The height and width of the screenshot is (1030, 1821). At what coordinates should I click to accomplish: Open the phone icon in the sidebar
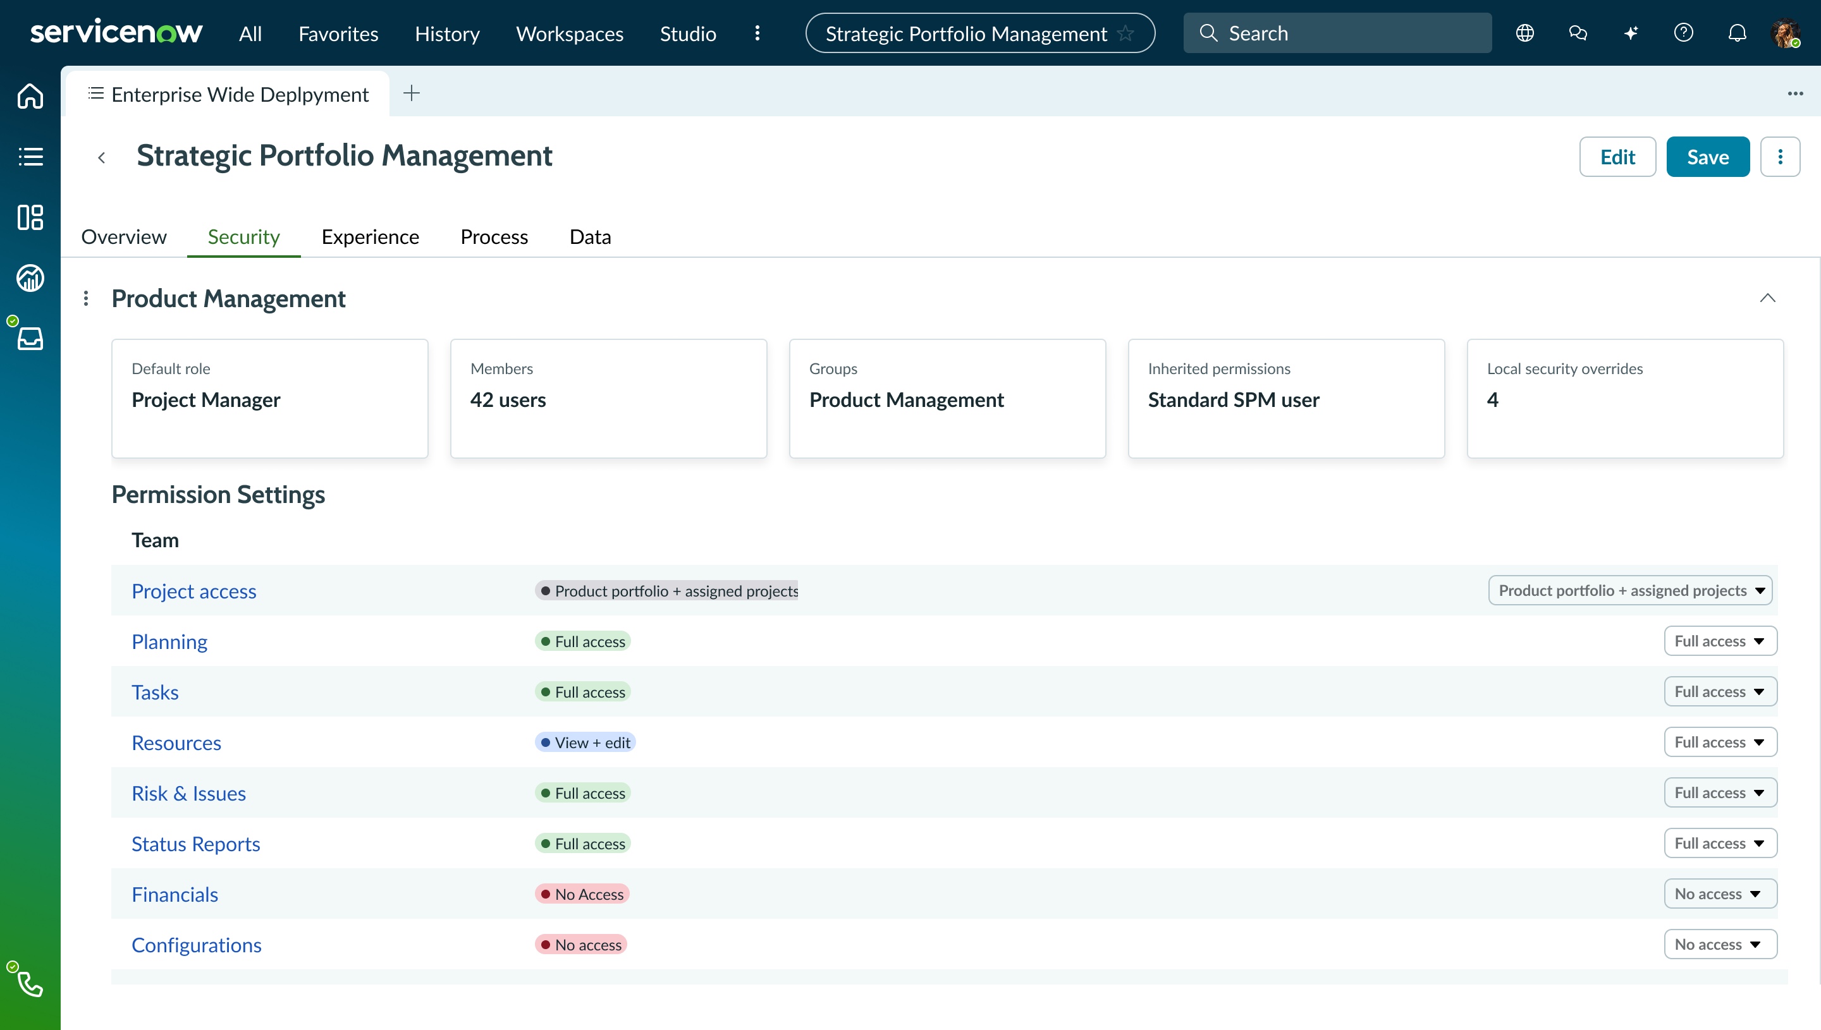(x=30, y=984)
